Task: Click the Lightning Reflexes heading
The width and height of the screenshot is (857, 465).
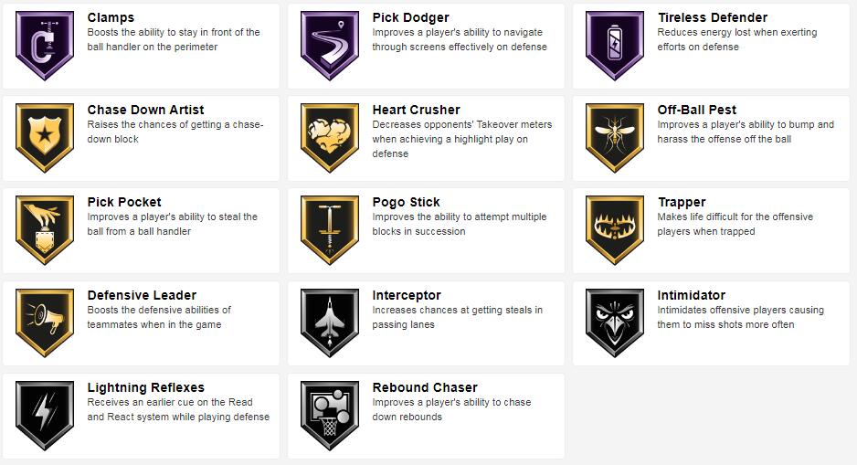Action: click(146, 387)
